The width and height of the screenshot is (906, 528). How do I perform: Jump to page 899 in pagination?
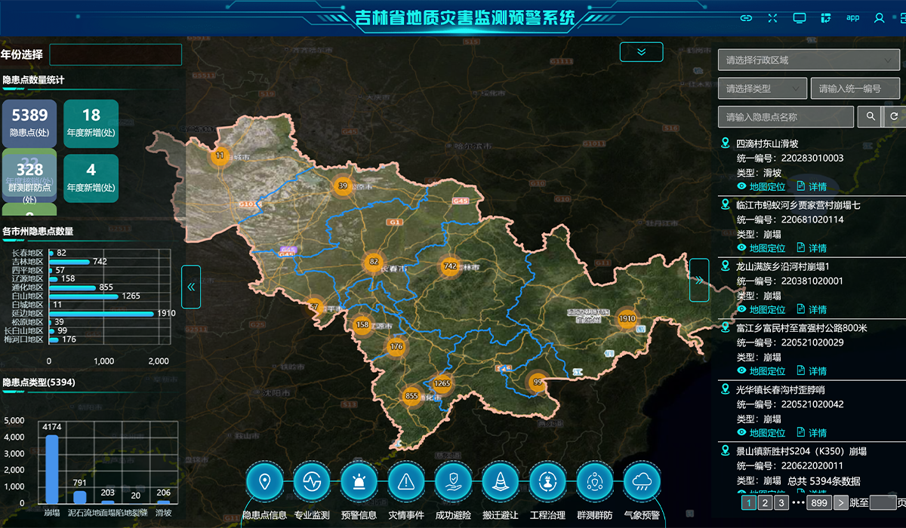click(818, 503)
